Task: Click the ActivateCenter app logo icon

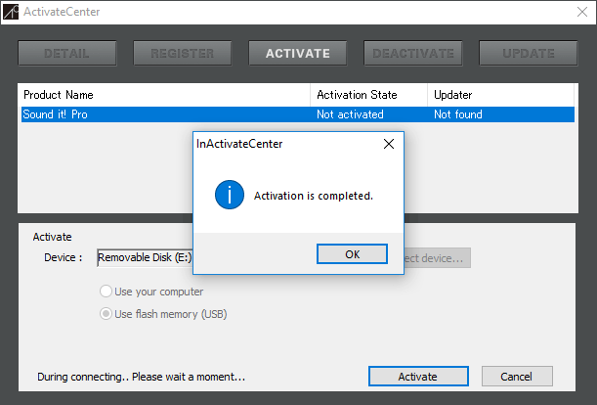Action: tap(11, 12)
